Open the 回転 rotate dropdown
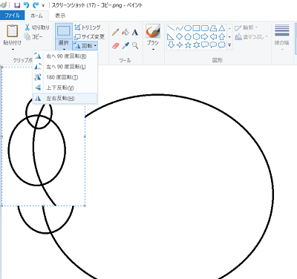The height and width of the screenshot is (279, 297). pyautogui.click(x=85, y=46)
